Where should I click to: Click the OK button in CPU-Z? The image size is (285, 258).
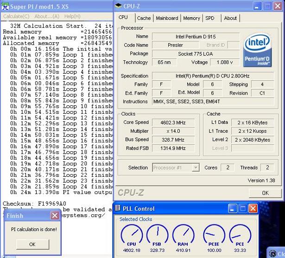[265, 193]
